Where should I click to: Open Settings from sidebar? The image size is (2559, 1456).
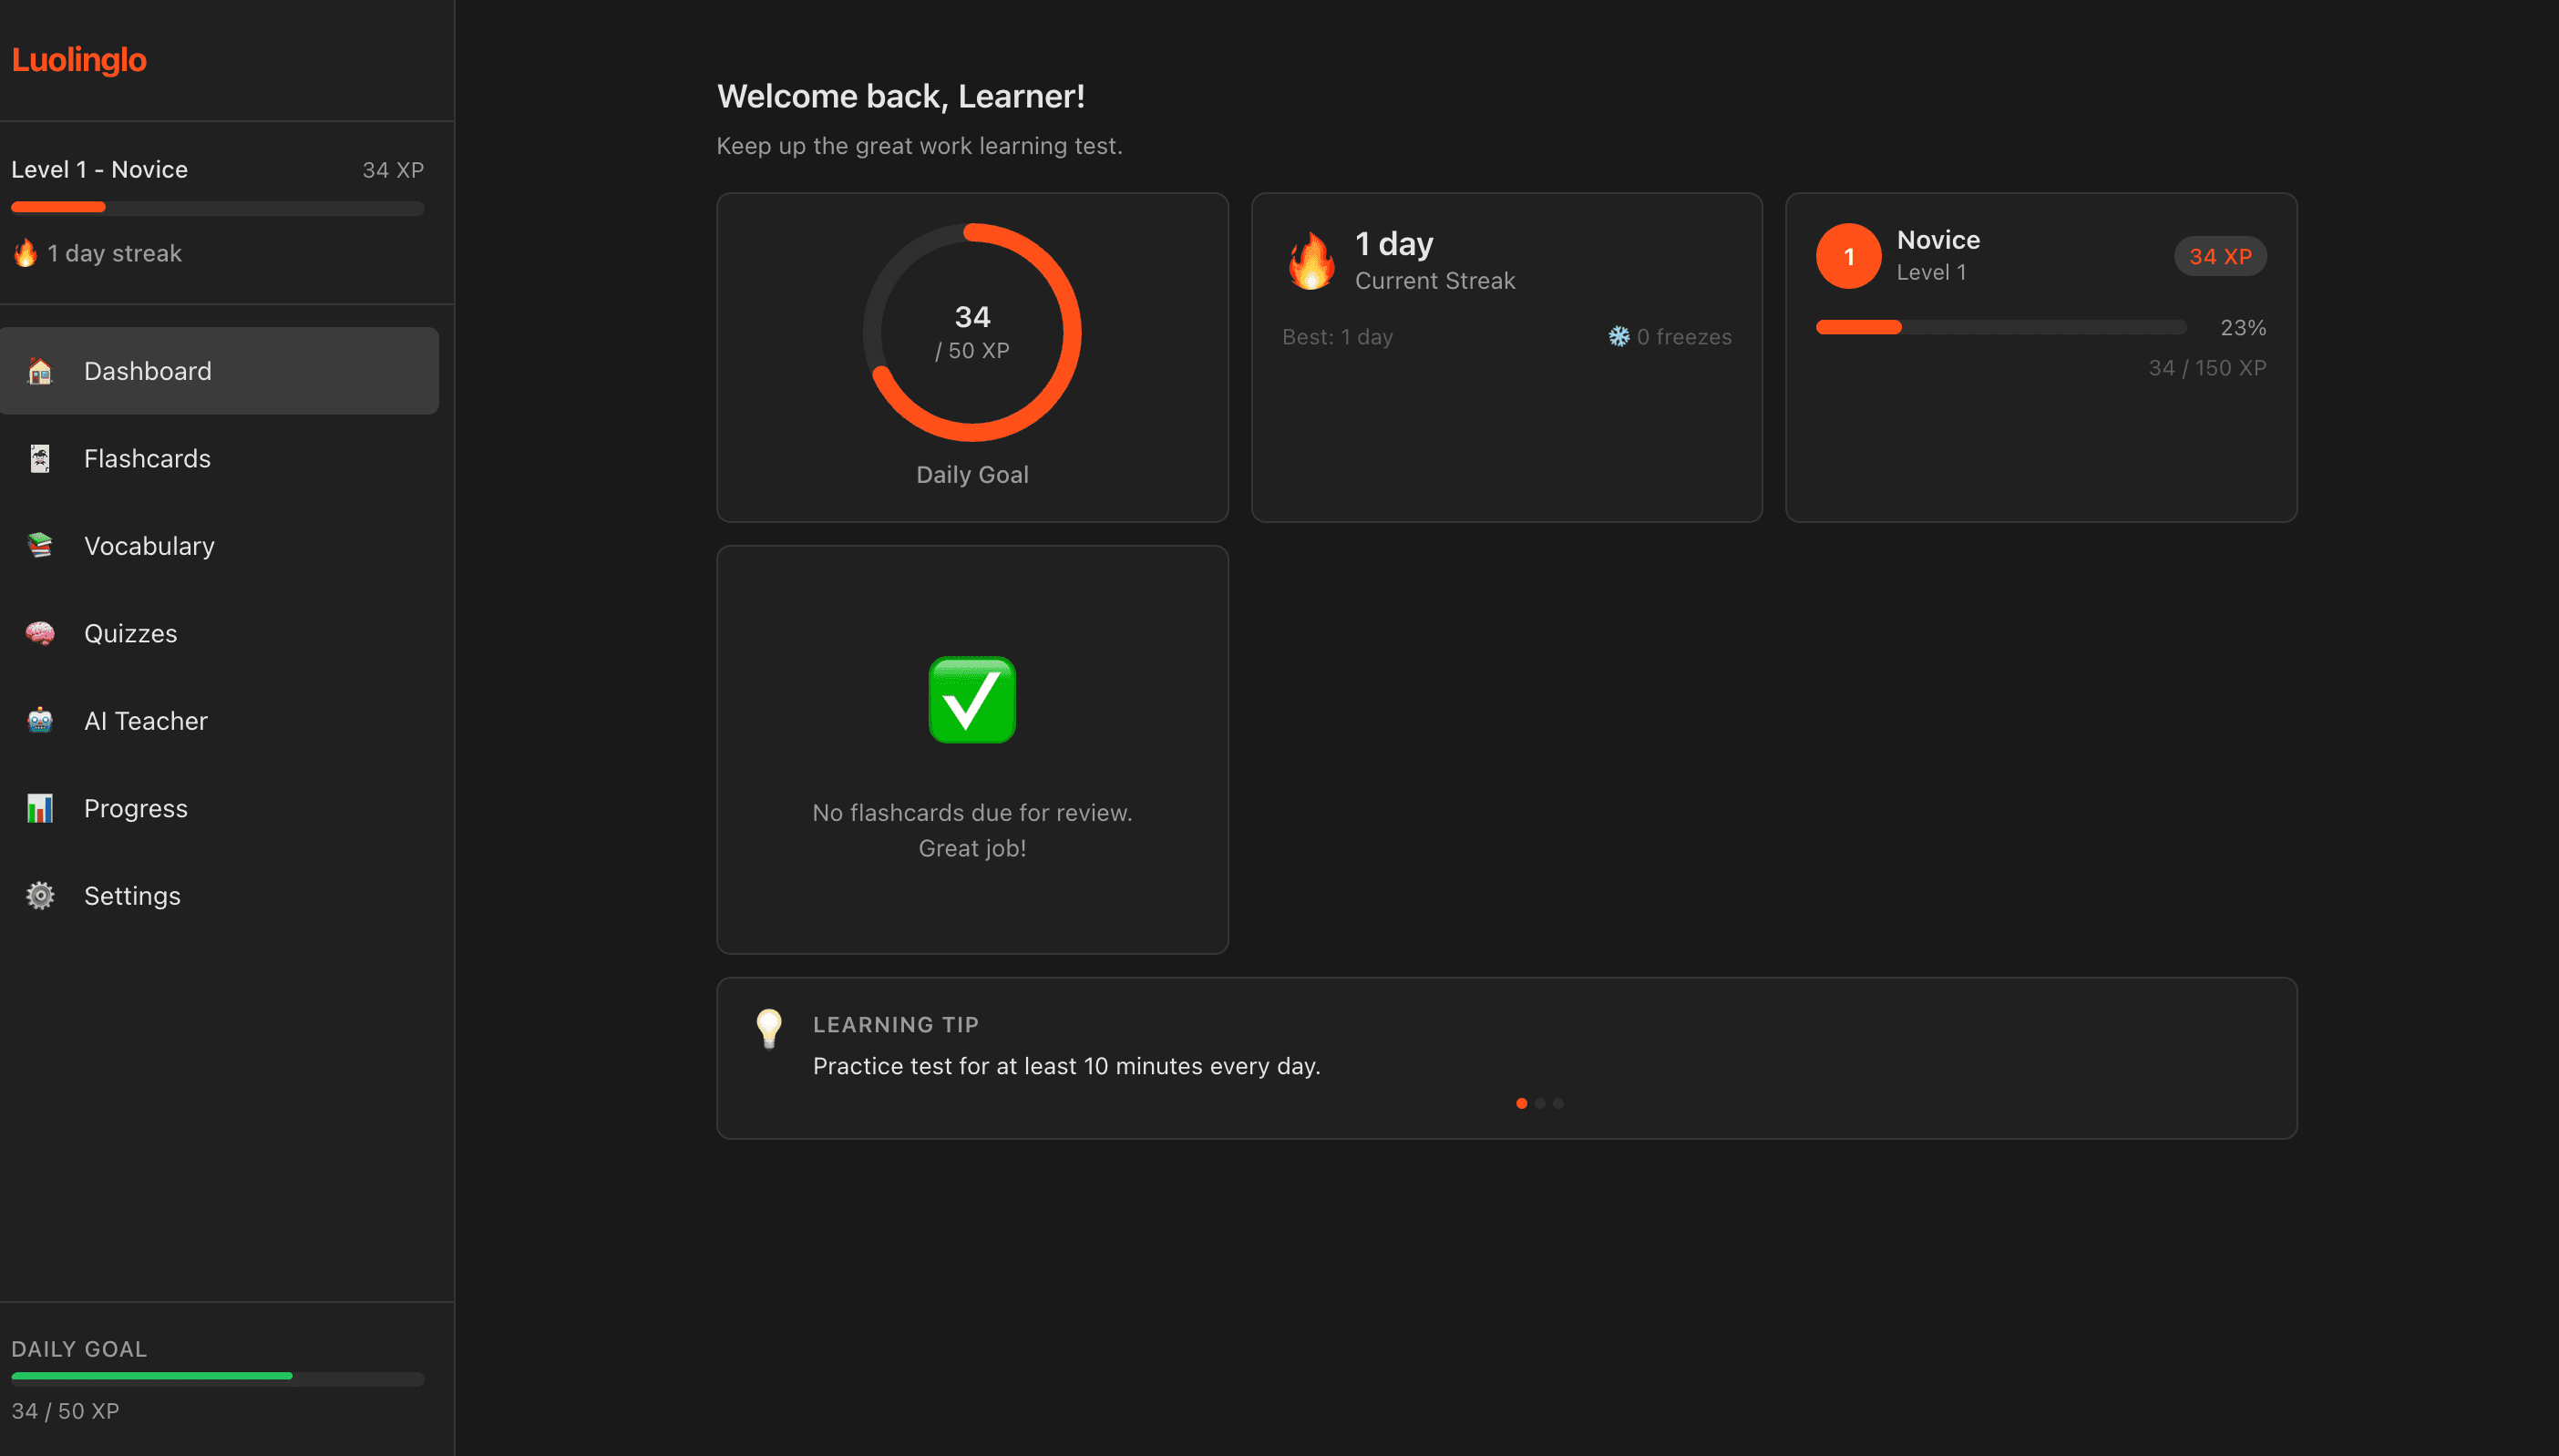219,896
